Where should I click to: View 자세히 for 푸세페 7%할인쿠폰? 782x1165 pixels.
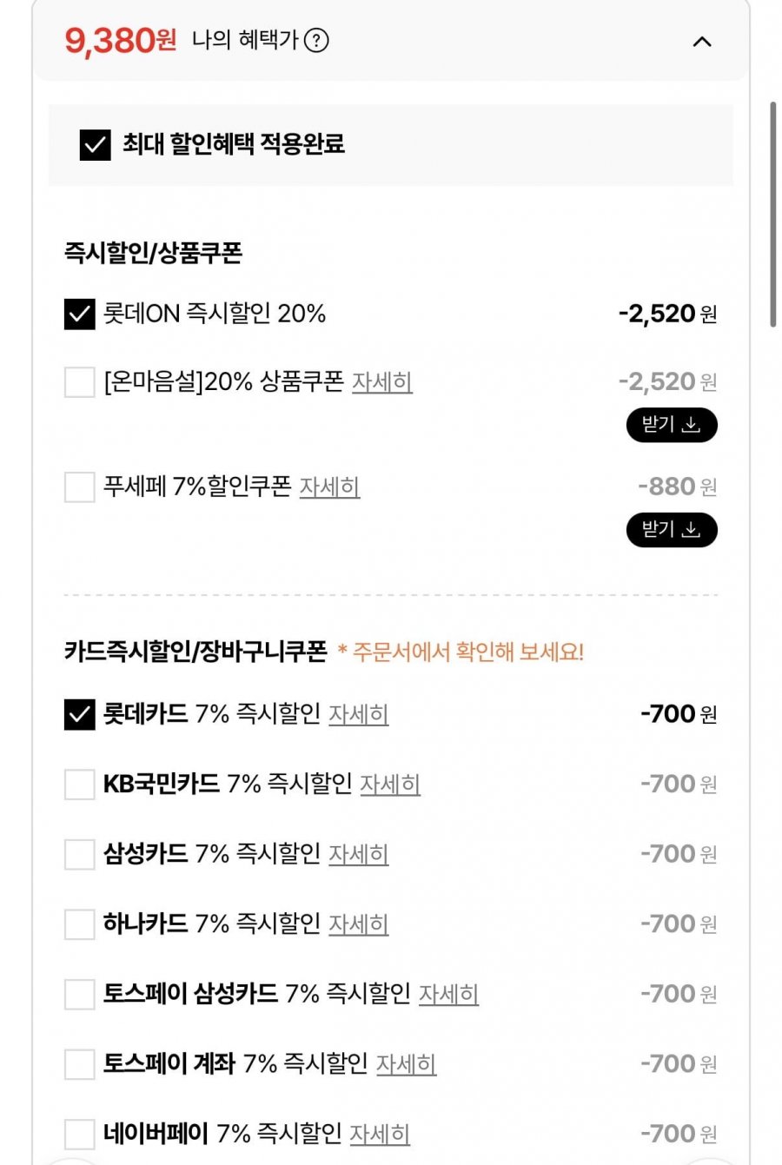pos(329,487)
